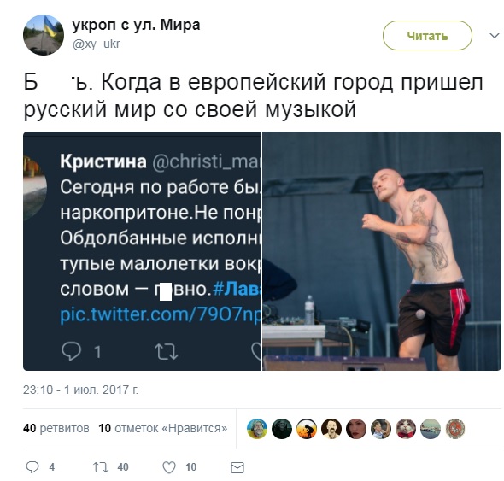Click the retweet icon inside the embedded screenshot
Viewport: 504px width, 481px height.
(x=167, y=351)
